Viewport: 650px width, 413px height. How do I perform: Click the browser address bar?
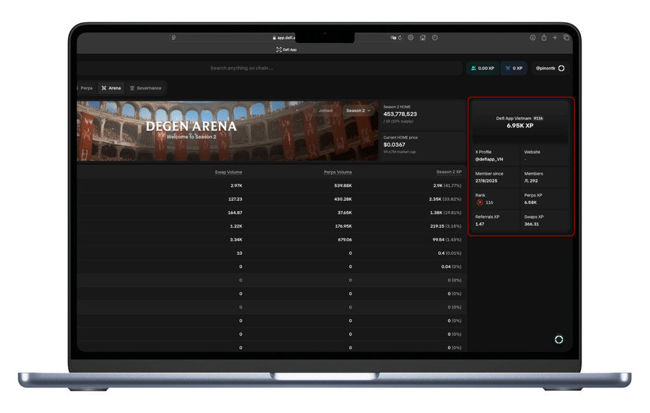click(286, 37)
